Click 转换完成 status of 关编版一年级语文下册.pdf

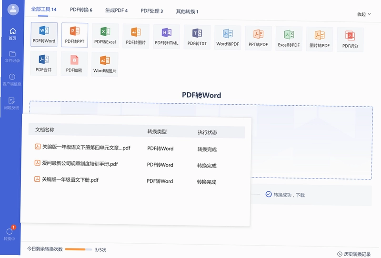pos(207,182)
